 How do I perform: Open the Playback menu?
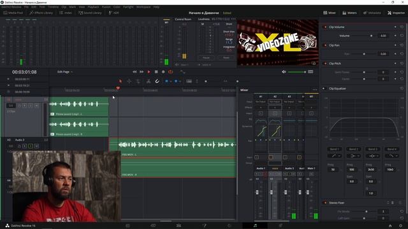[93, 7]
